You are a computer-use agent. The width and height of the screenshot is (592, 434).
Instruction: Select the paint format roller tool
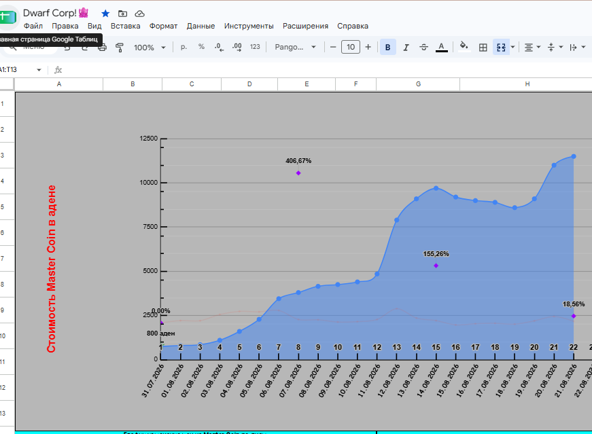tap(120, 47)
